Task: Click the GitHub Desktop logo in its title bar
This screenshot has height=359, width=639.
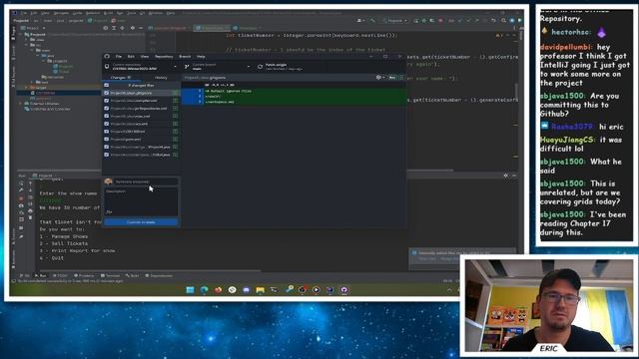Action: point(107,57)
